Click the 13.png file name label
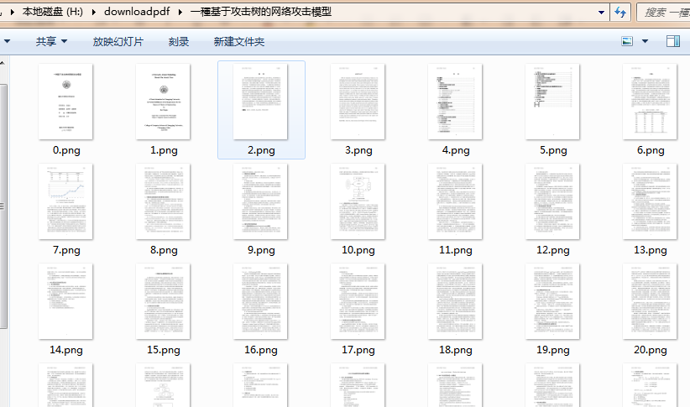 coord(651,250)
